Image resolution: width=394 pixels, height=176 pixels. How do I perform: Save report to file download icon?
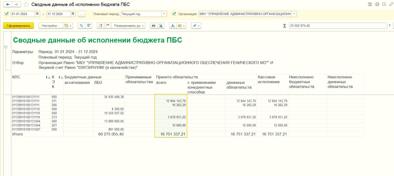click(173, 25)
